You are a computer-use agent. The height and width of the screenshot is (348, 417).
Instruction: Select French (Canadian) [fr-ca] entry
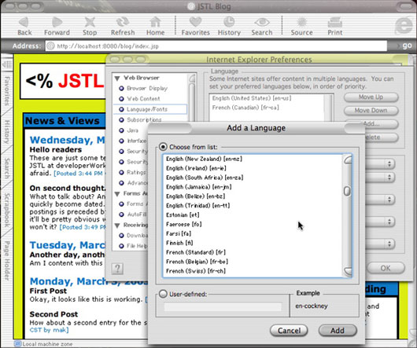tap(245, 108)
